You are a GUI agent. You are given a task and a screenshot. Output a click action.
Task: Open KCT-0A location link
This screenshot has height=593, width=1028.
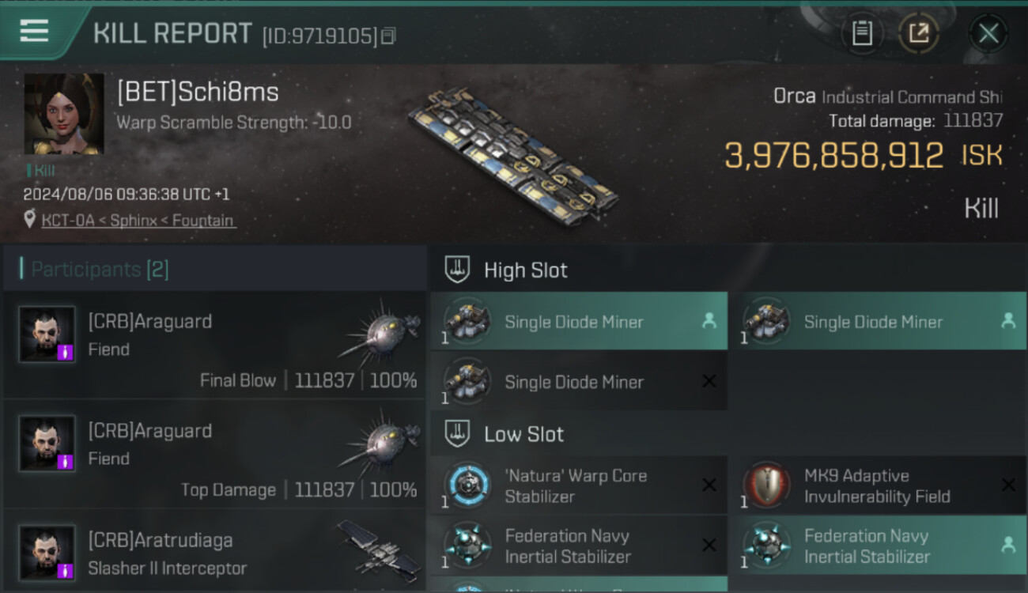point(138,221)
